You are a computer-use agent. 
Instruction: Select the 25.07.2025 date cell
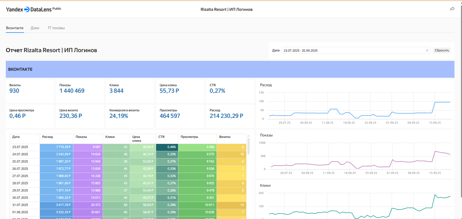25,162
